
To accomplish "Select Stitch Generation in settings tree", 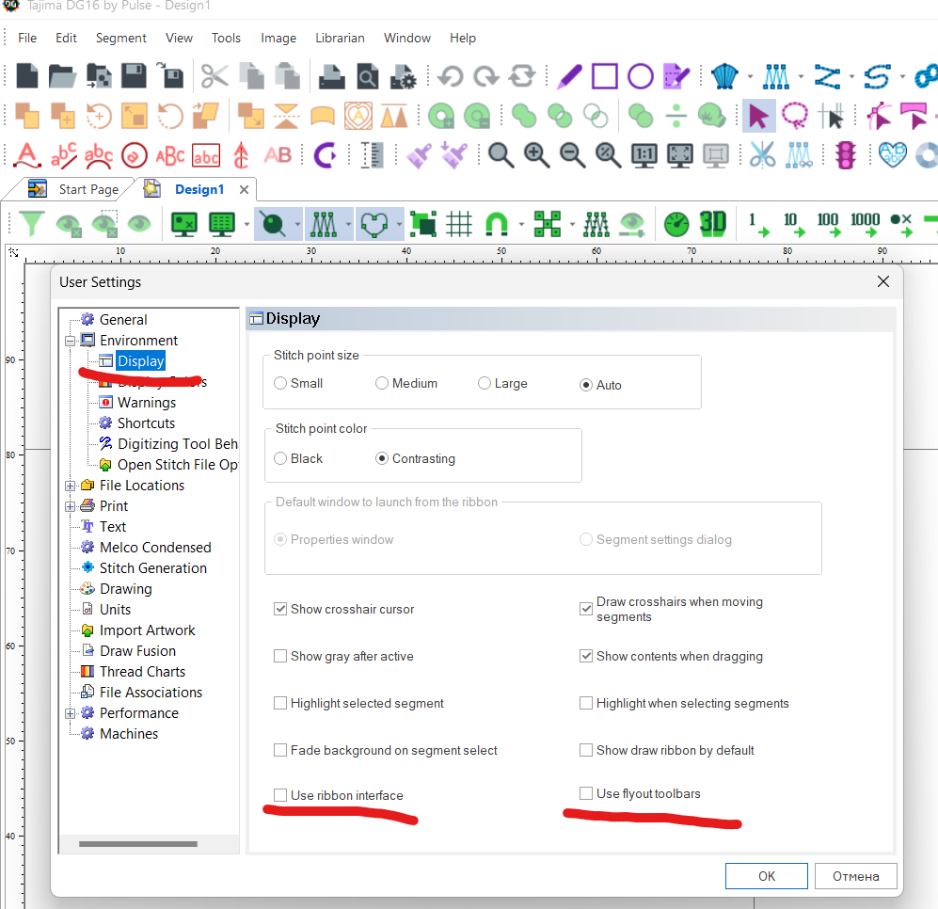I will coord(153,568).
